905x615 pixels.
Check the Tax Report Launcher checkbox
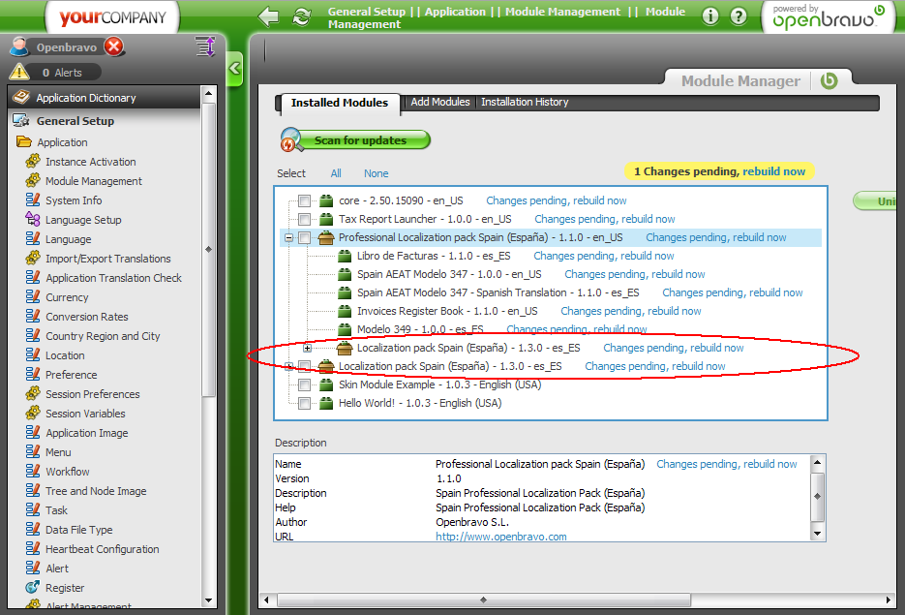304,220
